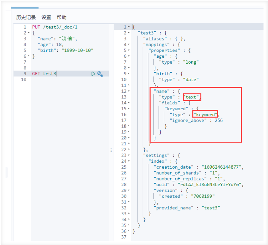Image resolution: width=268 pixels, height=245 pixels.
Task: Run the GET test3 request
Action: (x=93, y=74)
